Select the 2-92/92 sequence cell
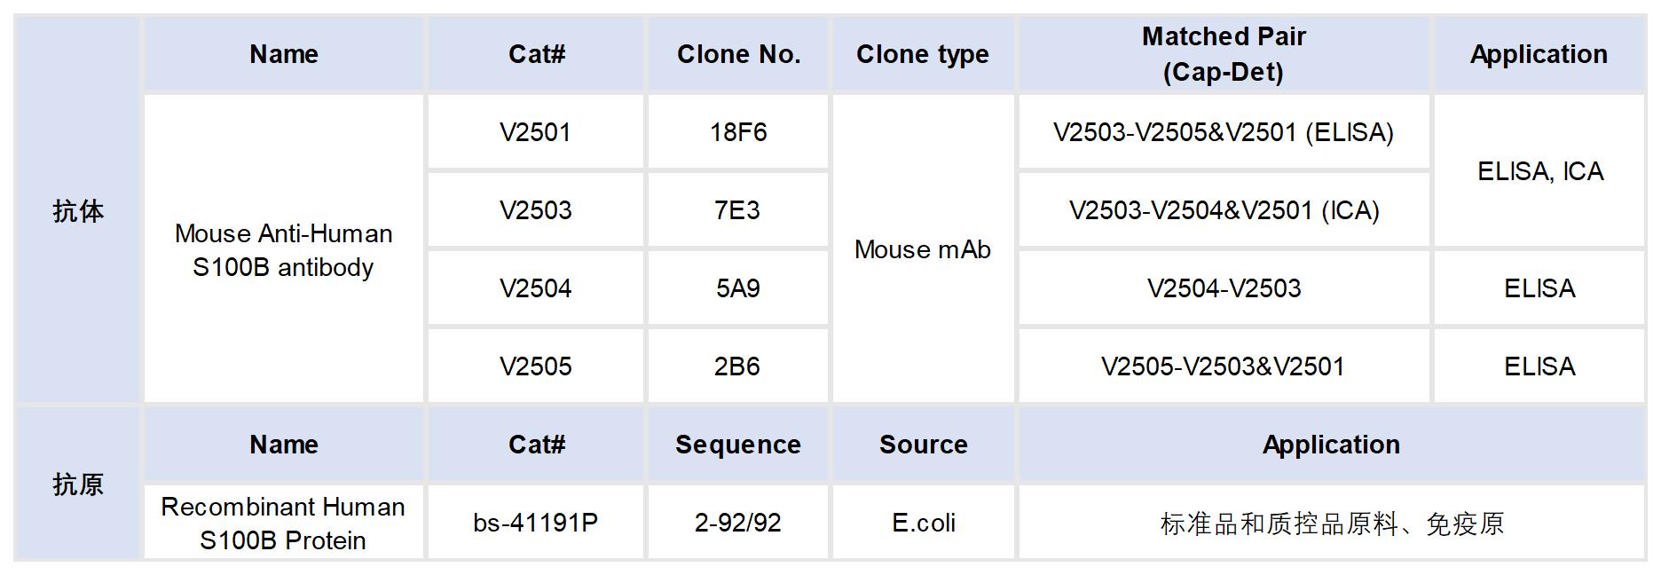The width and height of the screenshot is (1661, 575). pos(737,523)
